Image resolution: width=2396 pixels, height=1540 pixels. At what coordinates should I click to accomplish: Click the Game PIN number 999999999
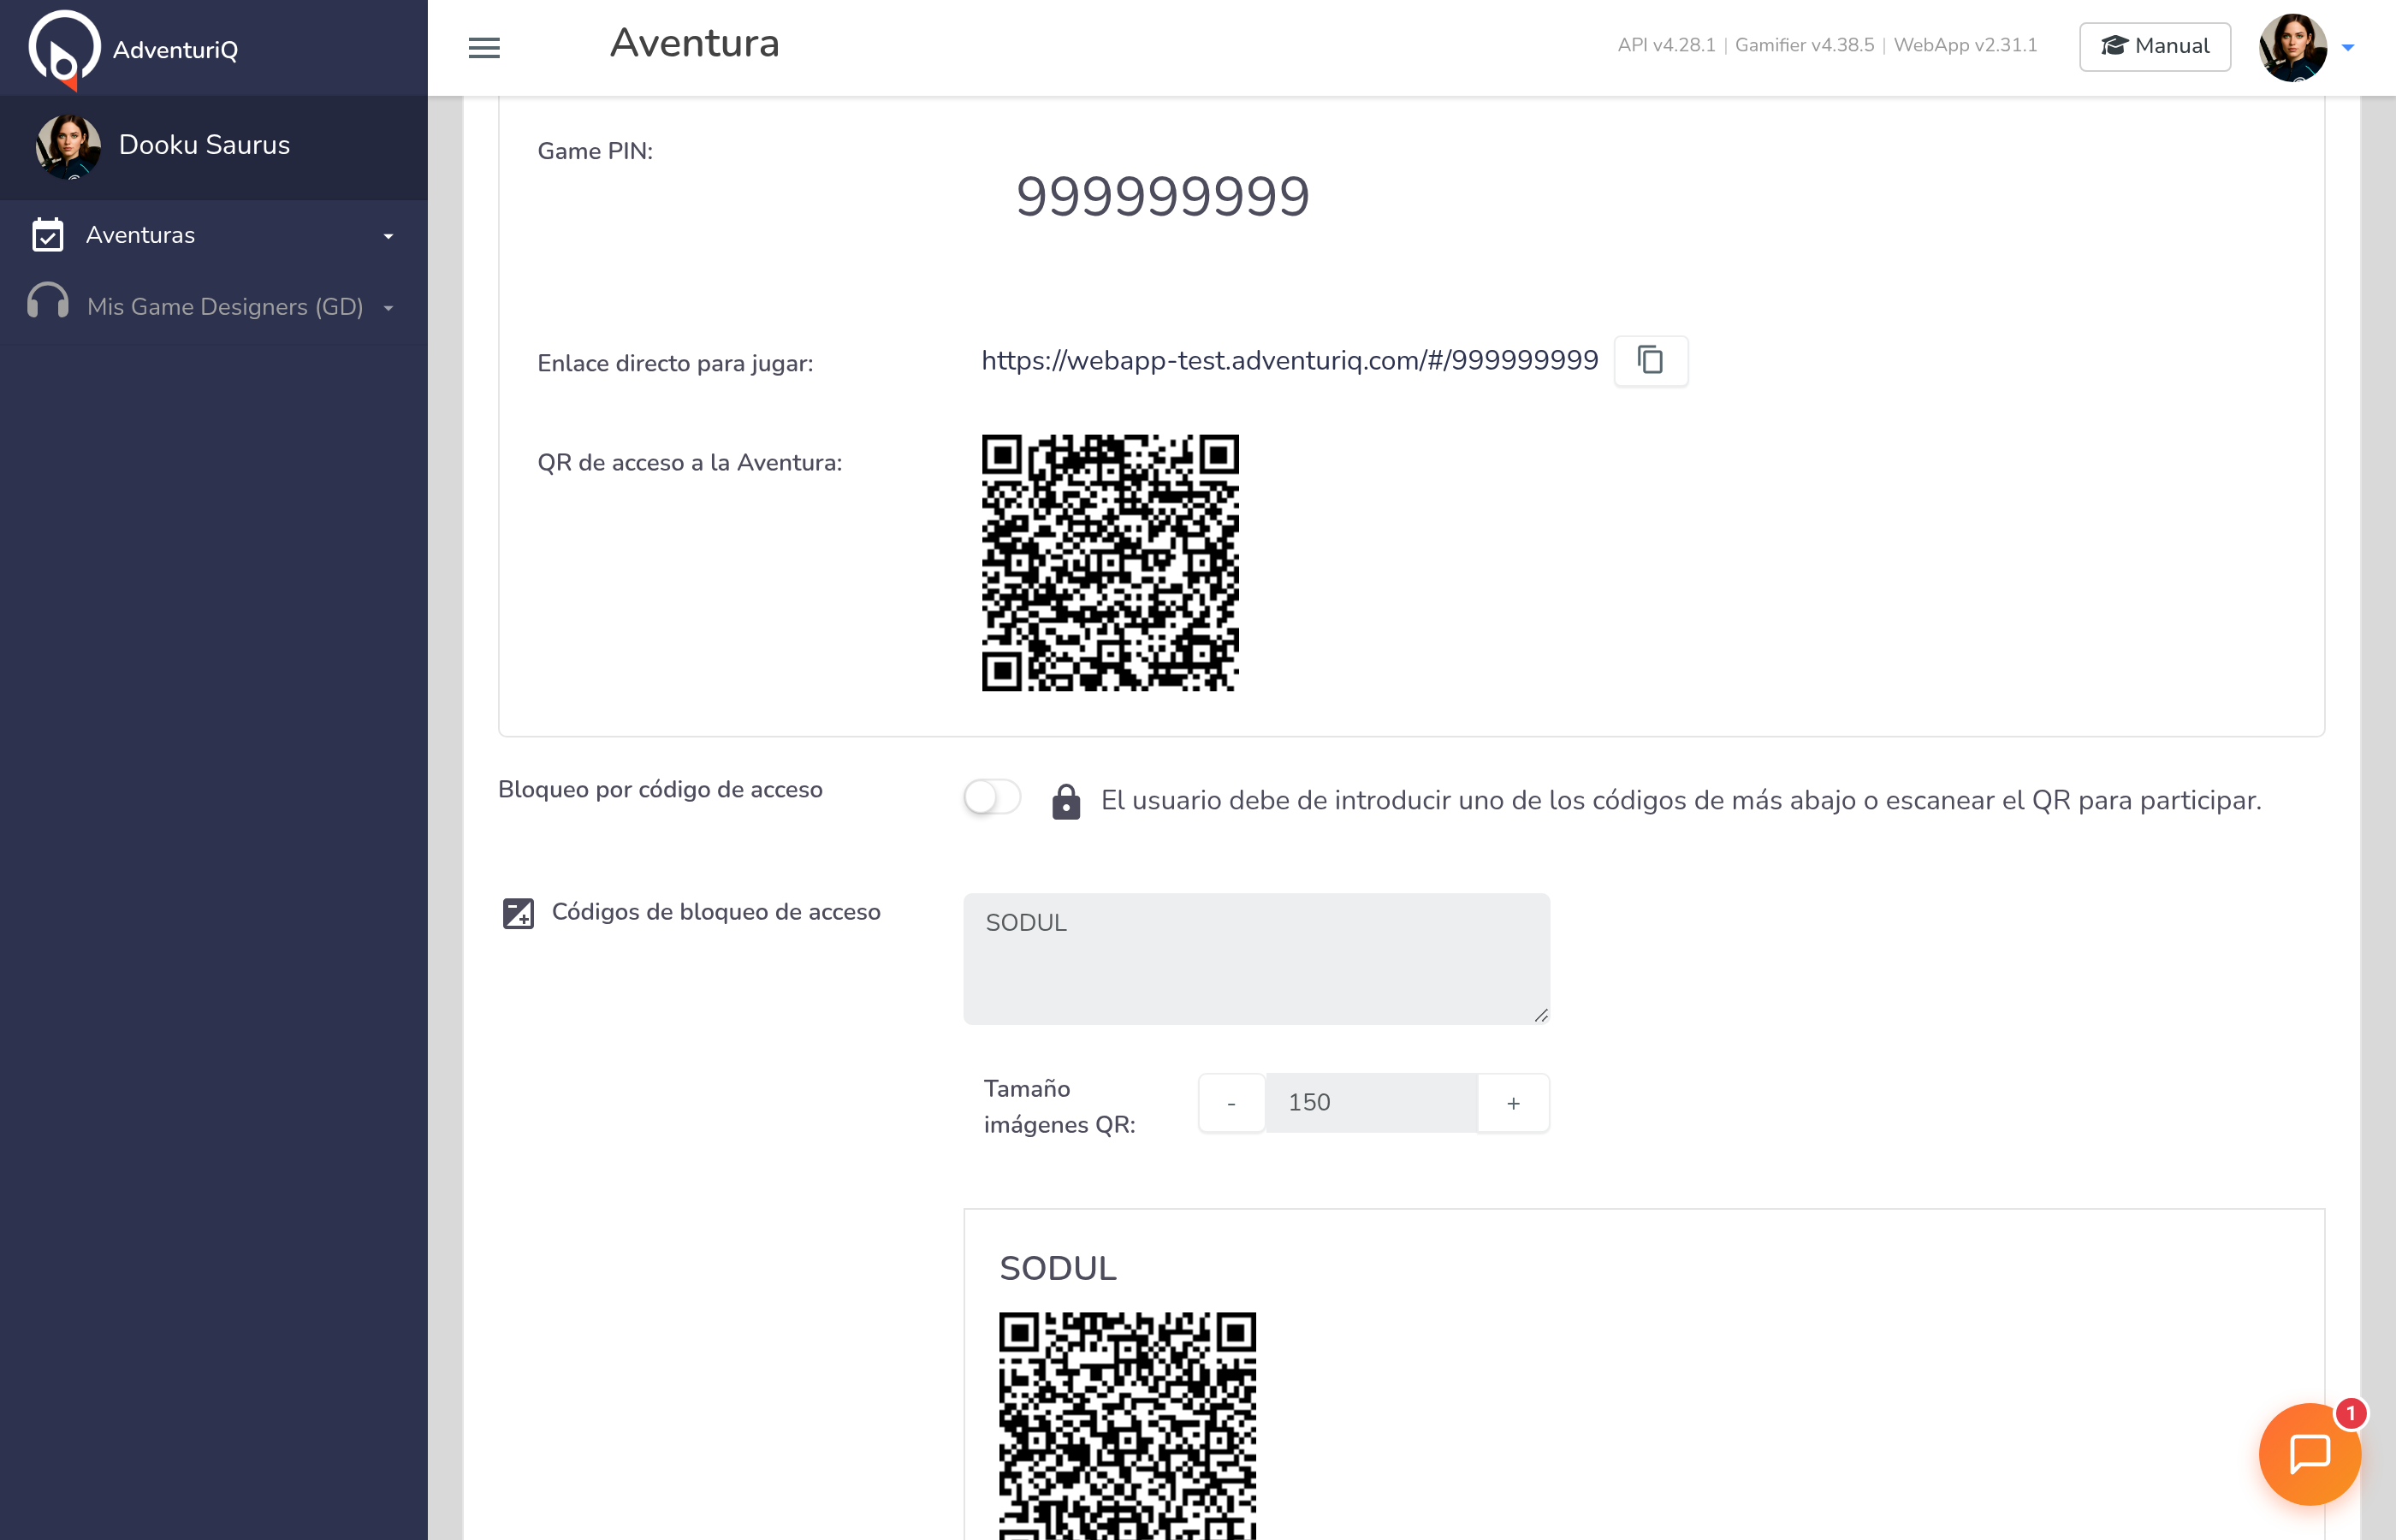coord(1162,196)
